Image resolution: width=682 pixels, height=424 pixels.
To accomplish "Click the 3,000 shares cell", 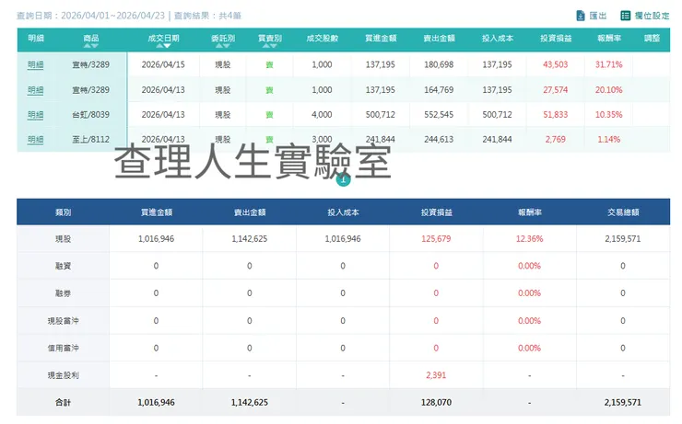I will pyautogui.click(x=322, y=139).
